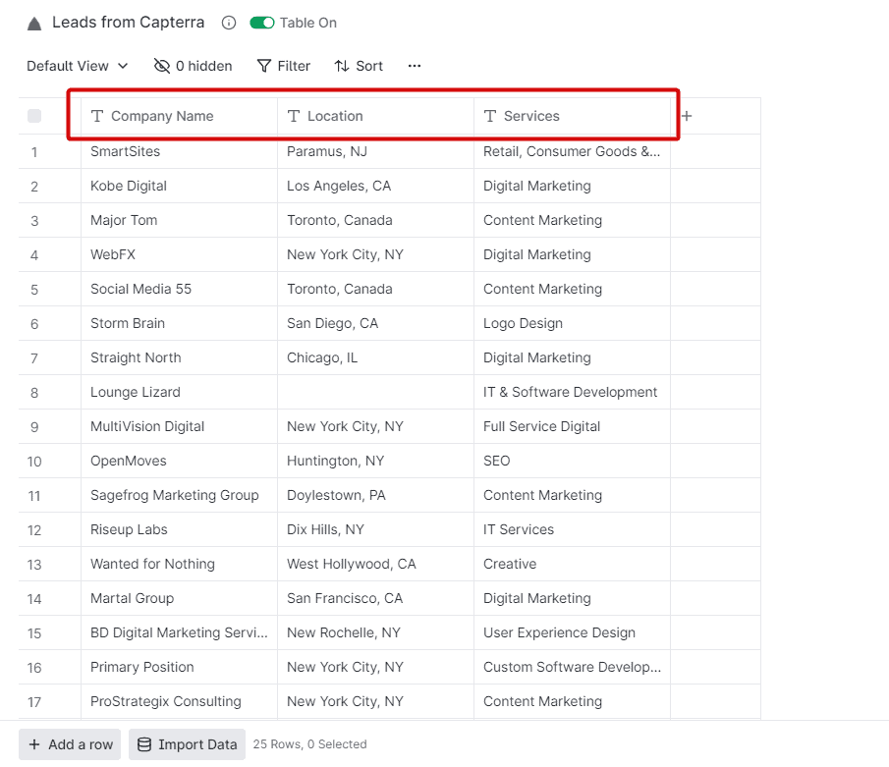Open the info icon next to table title
889x767 pixels.
[x=229, y=23]
